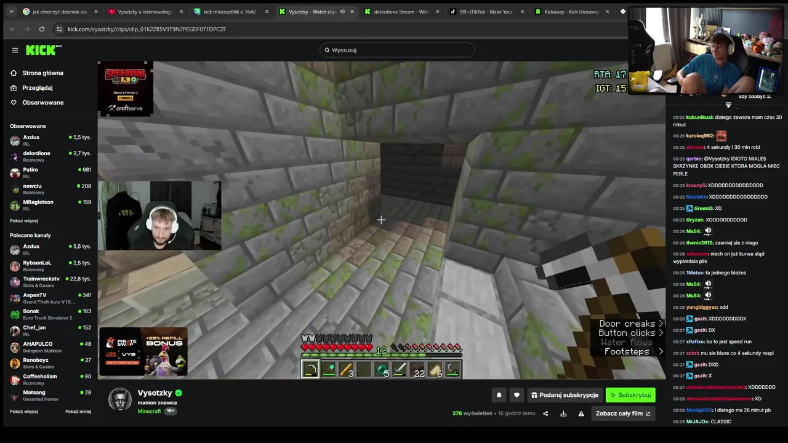Open the Vysotzky channel name link
This screenshot has width=788, height=443.
[155, 393]
